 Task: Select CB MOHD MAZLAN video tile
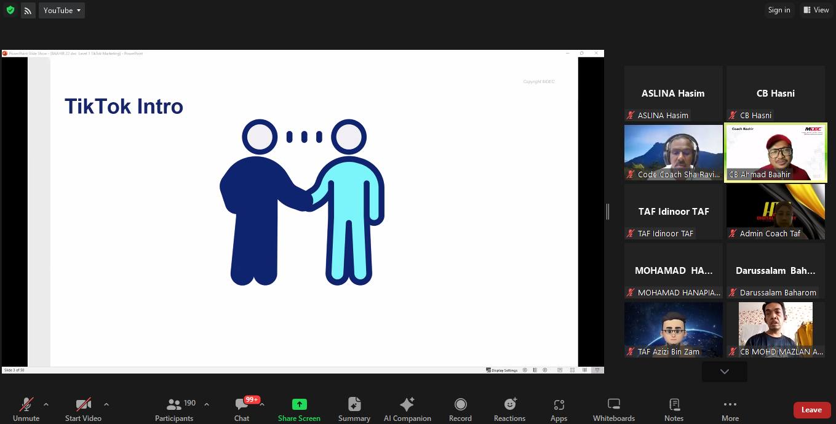[776, 330]
